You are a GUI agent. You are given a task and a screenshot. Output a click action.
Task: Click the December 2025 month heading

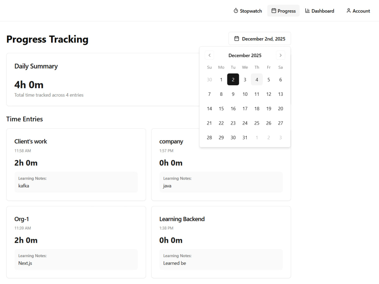coord(245,55)
